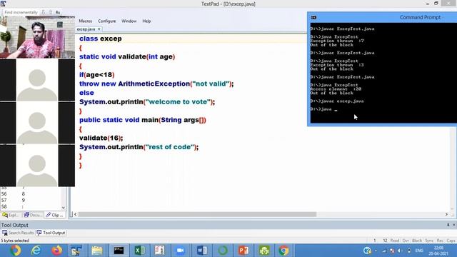Image resolution: width=457 pixels, height=257 pixels.
Task: Click the '5 bytes selected' status text
Action: [x=15, y=241]
